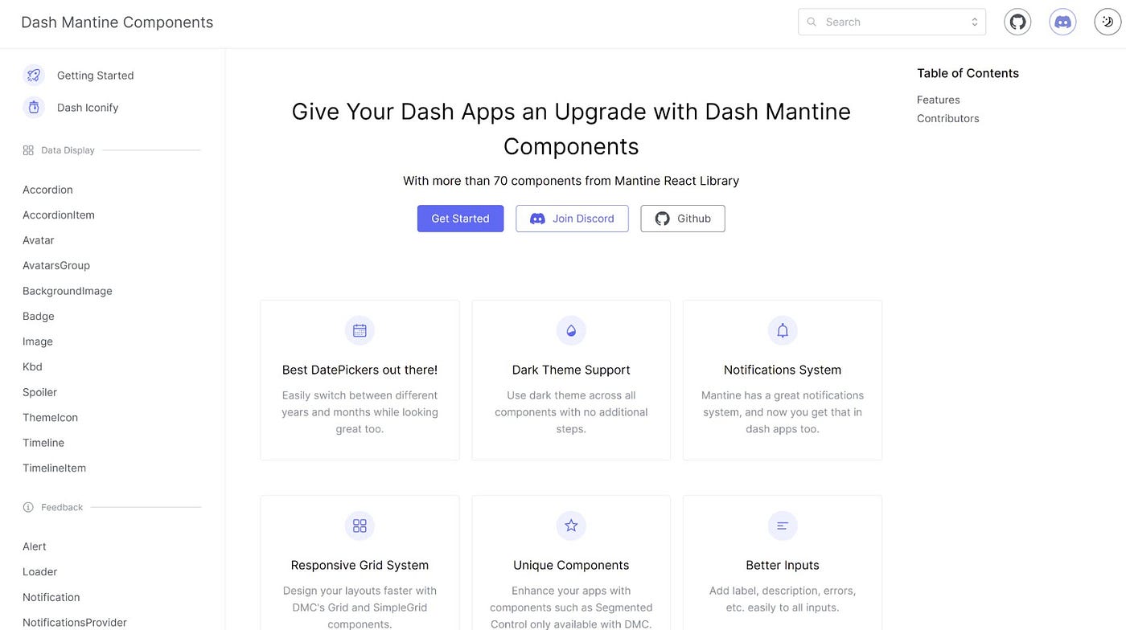Click the Data Display section label
1126x630 pixels.
(68, 150)
